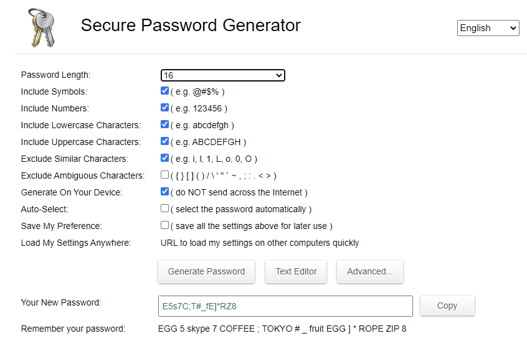Toggle Exclude Similar Characters checkbox

164,158
